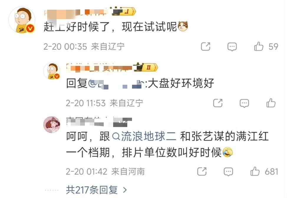The image size is (287, 198).
Task: Open the reply author's small Morty avatar
Action: 52,71
